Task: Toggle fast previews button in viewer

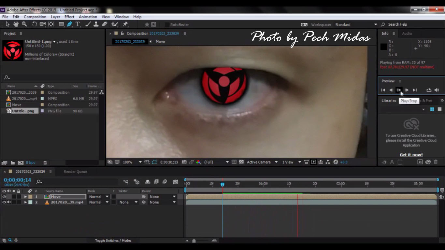Action: click(313, 162)
